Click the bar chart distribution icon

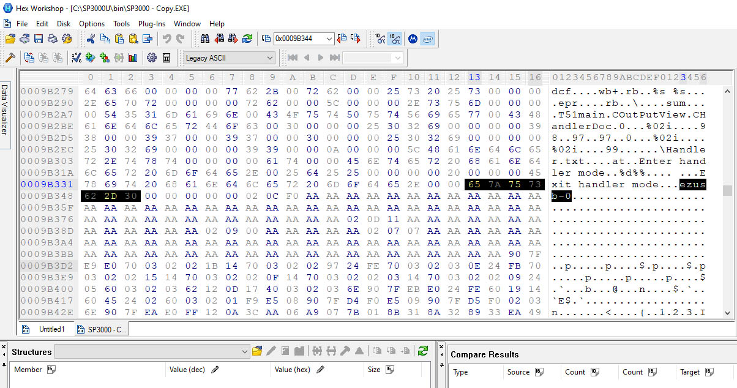coord(133,58)
